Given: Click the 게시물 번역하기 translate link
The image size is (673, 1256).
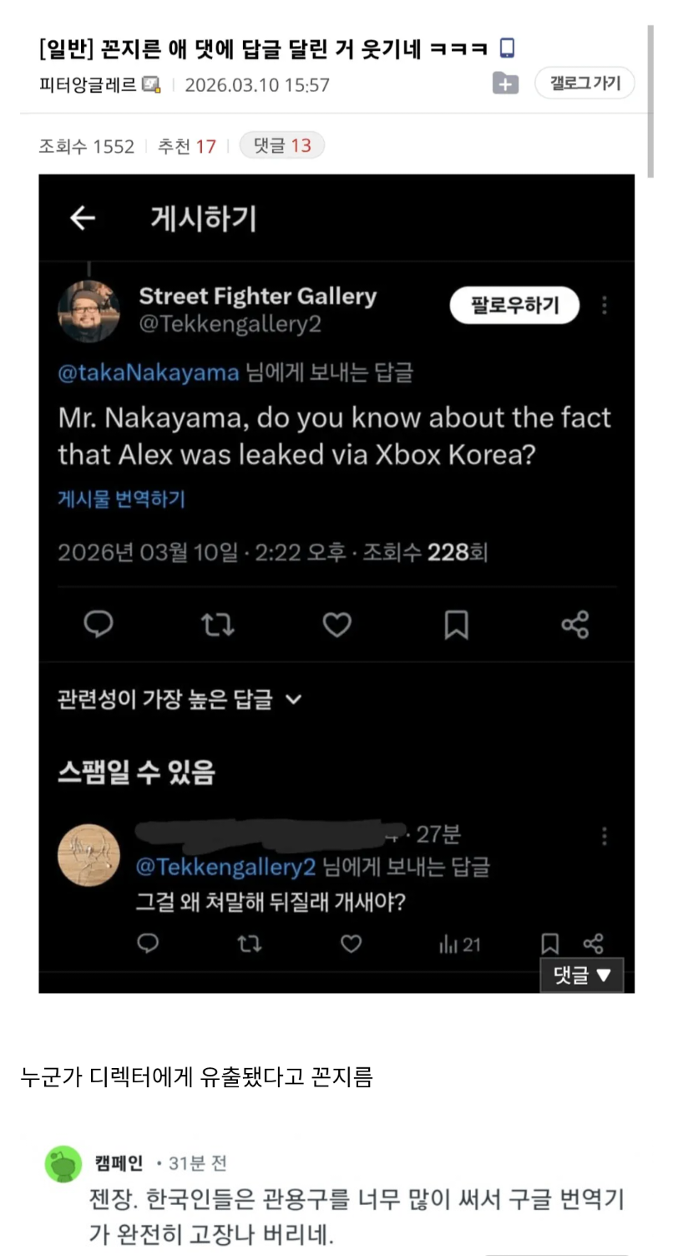Looking at the screenshot, I should [x=121, y=499].
